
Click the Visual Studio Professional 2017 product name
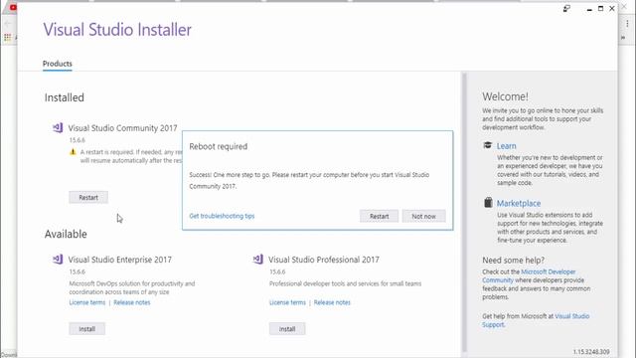tap(324, 260)
